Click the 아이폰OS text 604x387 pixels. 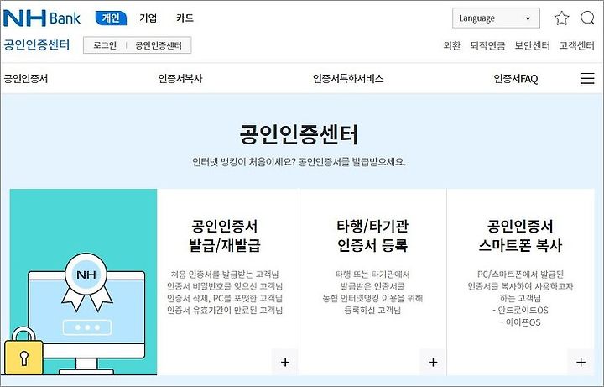click(520, 322)
